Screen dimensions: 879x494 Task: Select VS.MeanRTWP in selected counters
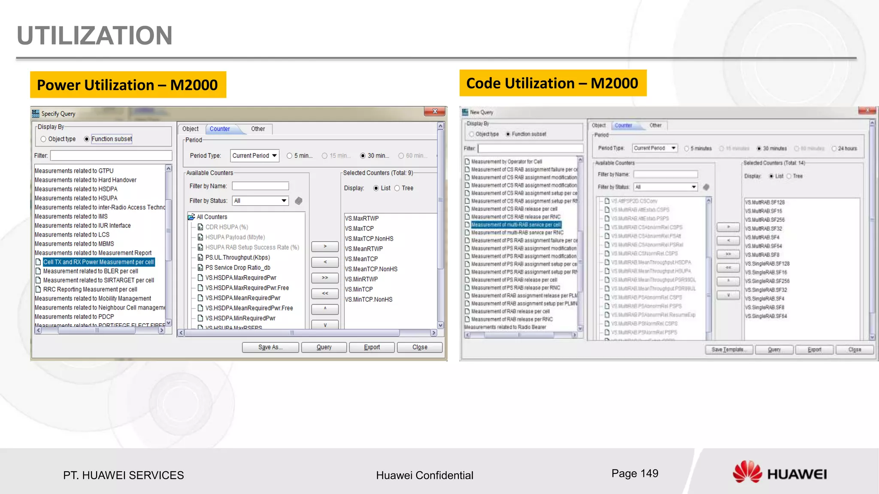tap(364, 249)
